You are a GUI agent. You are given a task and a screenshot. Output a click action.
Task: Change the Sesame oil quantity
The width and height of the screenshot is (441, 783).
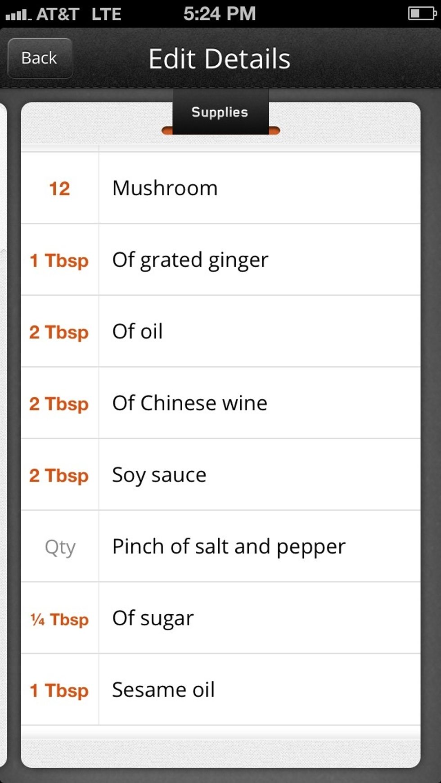click(59, 690)
